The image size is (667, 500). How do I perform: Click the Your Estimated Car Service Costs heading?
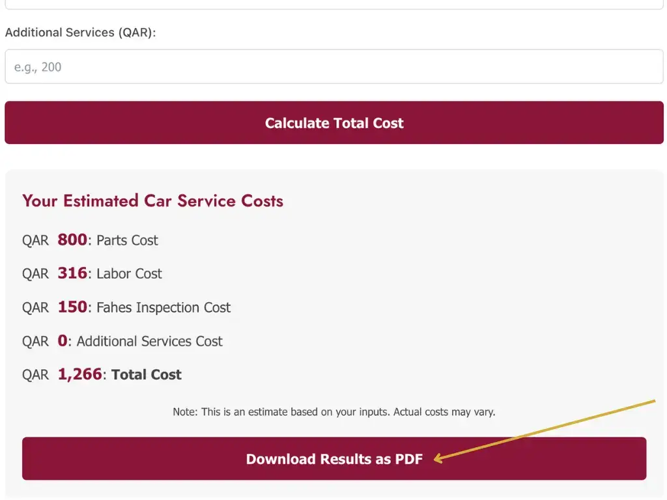tap(152, 201)
